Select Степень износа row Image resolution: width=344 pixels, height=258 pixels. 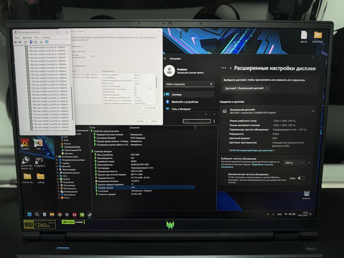[144, 187]
